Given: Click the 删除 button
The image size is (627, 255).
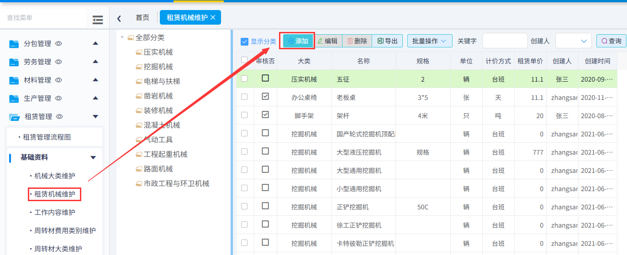Looking at the screenshot, I should coord(357,41).
